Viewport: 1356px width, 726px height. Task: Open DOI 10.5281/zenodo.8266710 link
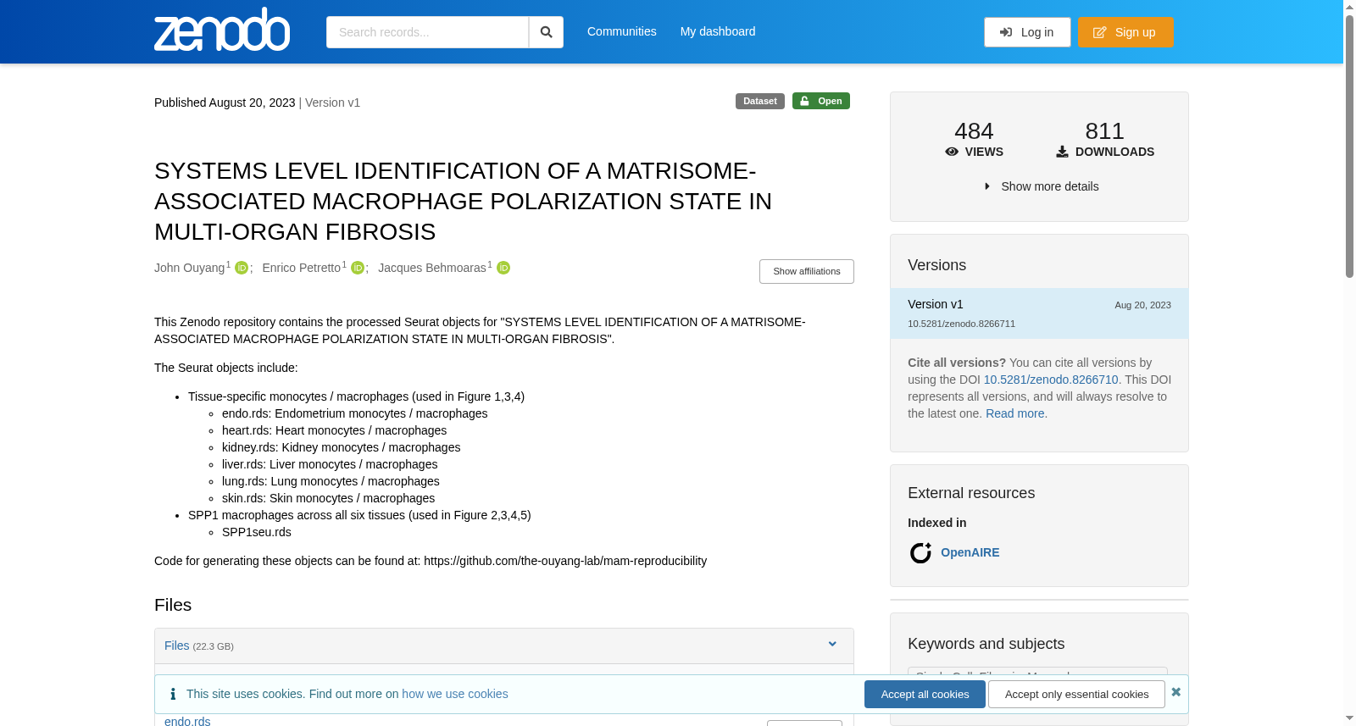[1051, 380]
